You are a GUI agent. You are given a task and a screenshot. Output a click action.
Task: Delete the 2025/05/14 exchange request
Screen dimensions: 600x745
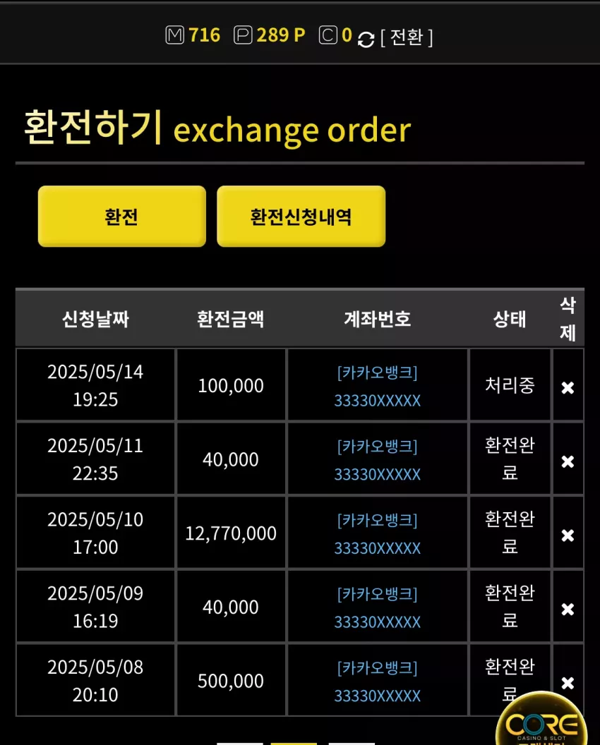568,388
